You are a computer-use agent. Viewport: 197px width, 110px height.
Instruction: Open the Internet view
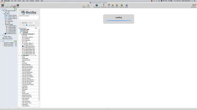point(117,5)
